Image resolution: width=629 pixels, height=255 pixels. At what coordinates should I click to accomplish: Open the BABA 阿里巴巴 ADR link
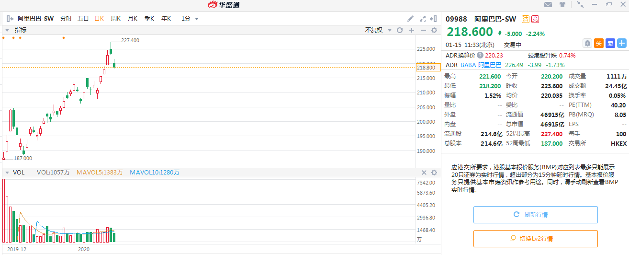click(x=481, y=65)
